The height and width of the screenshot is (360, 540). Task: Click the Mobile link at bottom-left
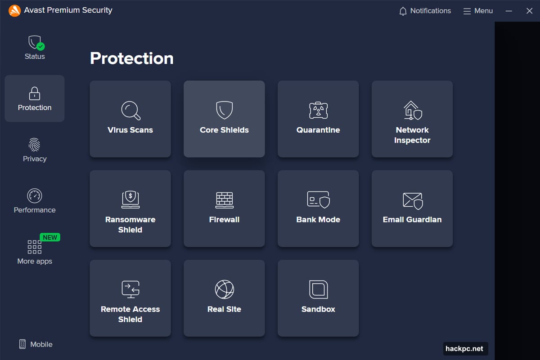36,344
